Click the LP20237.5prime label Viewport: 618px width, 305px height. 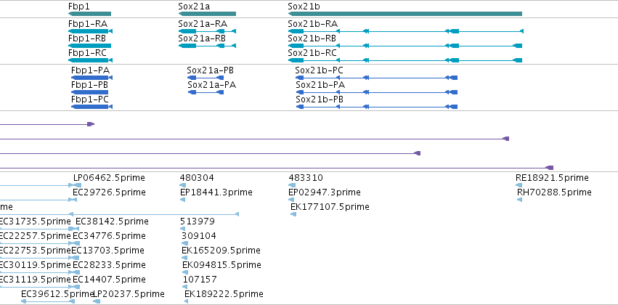[129, 294]
